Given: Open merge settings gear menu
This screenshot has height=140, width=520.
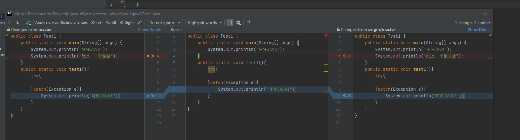Looking at the screenshot, I should coord(239,22).
